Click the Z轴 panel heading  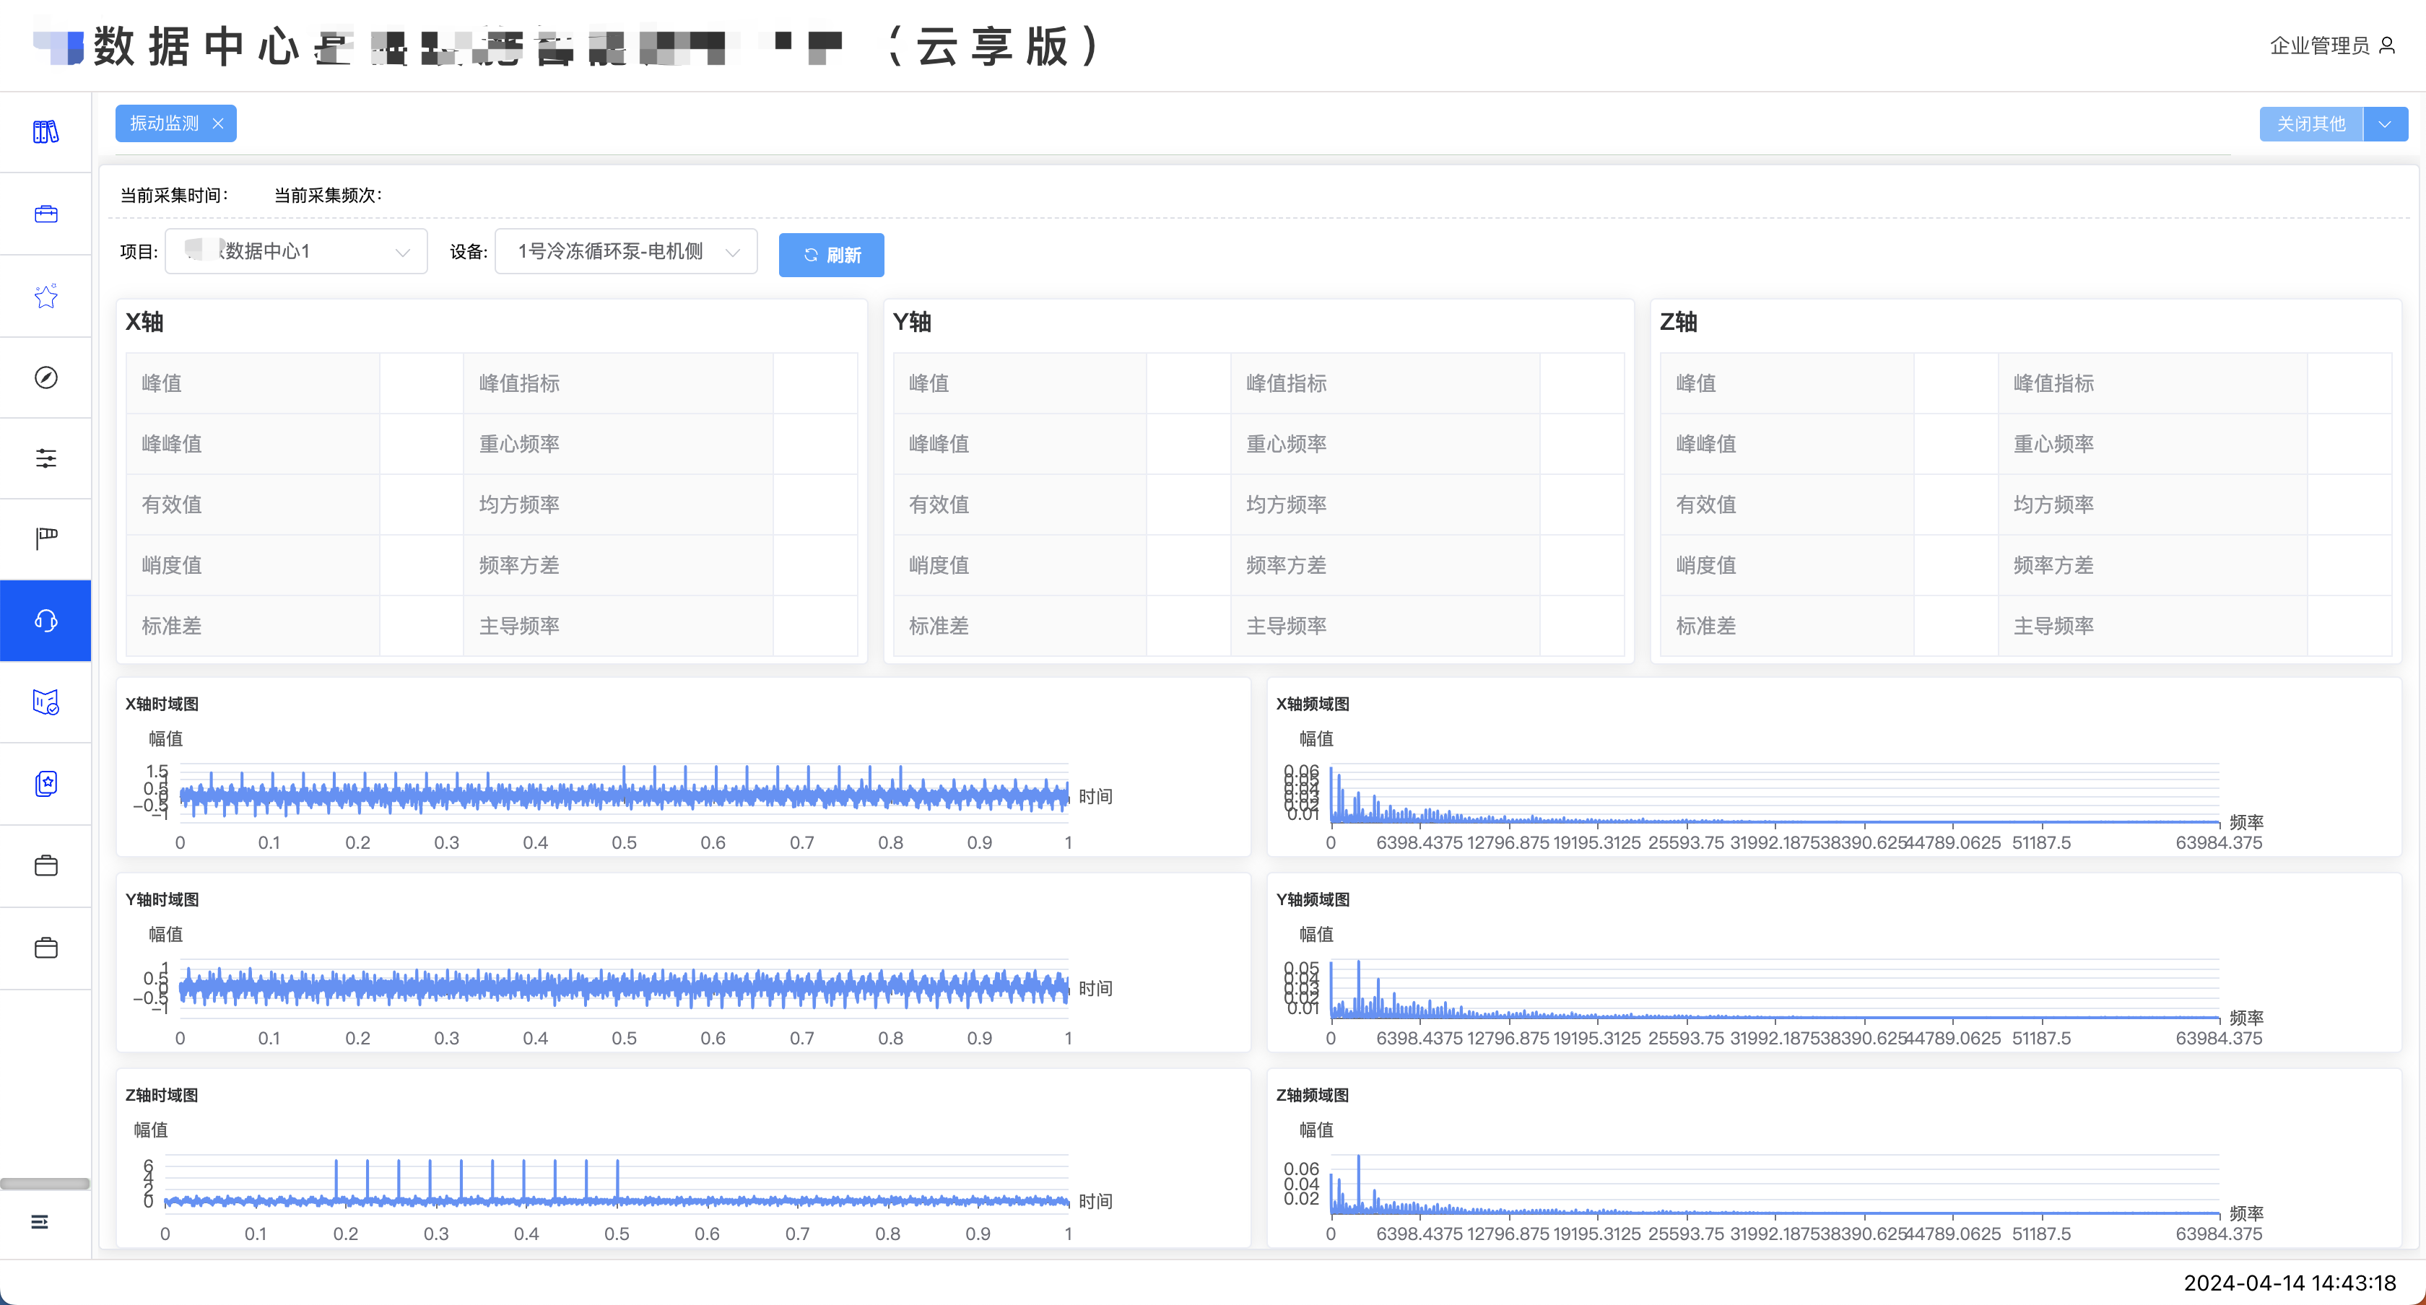tap(1678, 322)
